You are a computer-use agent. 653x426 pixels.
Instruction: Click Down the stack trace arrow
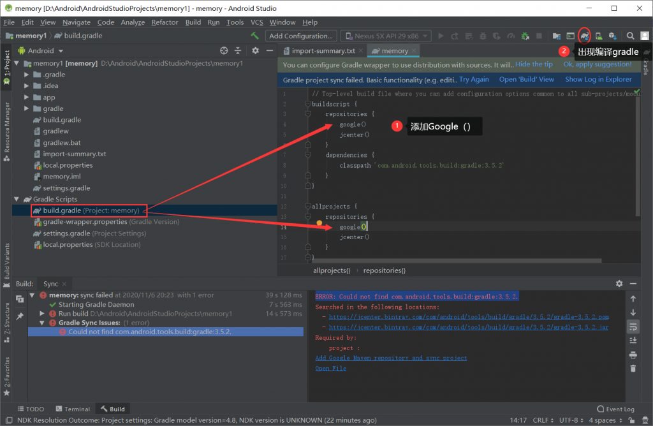[633, 312]
